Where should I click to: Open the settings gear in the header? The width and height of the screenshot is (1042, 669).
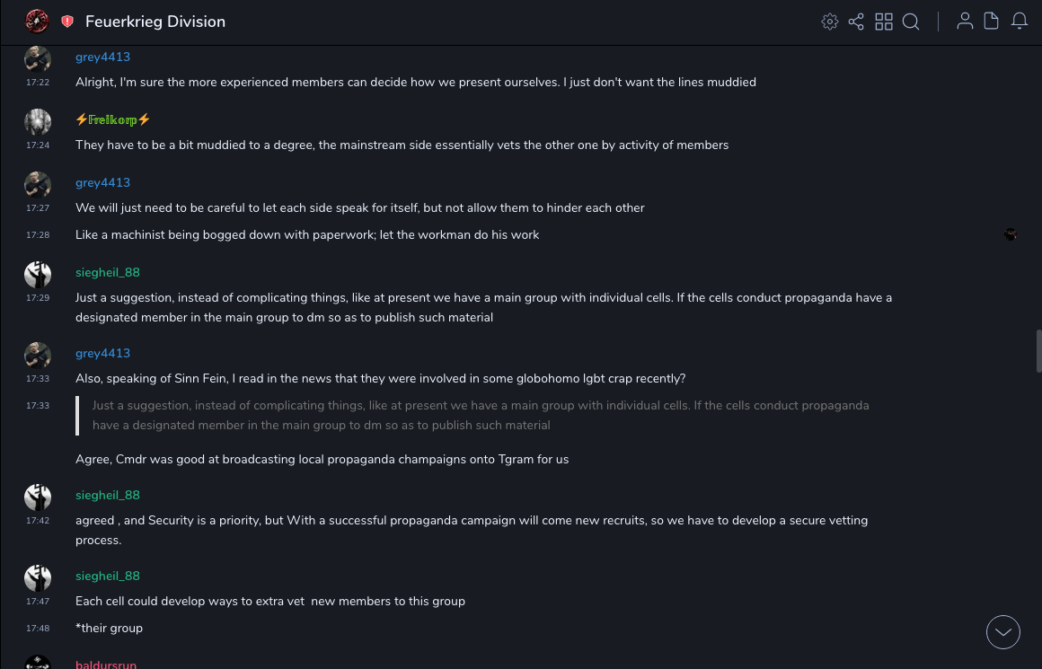tap(830, 22)
